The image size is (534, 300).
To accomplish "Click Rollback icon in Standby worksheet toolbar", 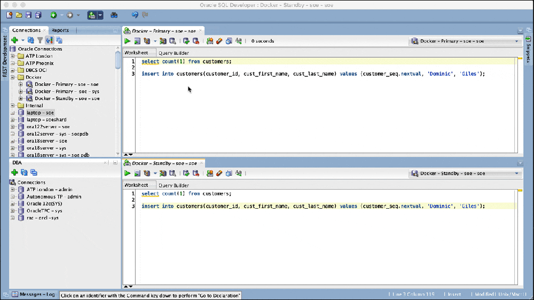I will (x=196, y=173).
